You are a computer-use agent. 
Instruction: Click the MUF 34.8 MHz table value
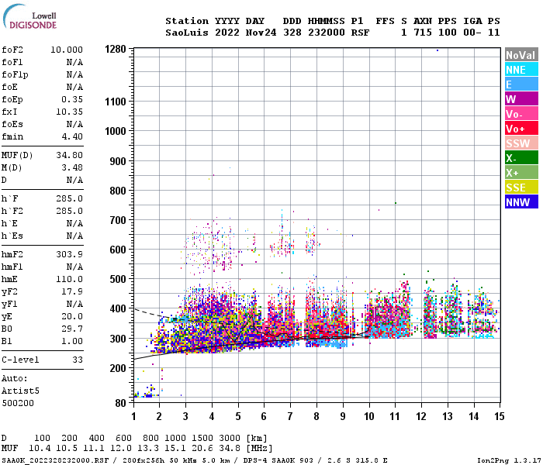(230, 448)
